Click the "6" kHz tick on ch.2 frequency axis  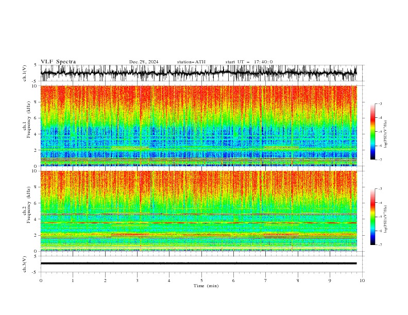coord(36,203)
